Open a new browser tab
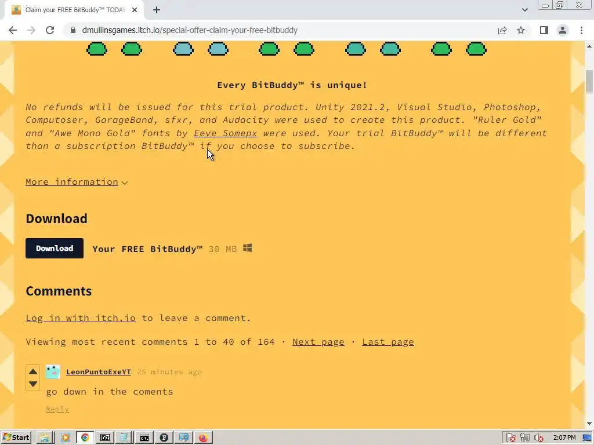This screenshot has height=445, width=594. [157, 10]
